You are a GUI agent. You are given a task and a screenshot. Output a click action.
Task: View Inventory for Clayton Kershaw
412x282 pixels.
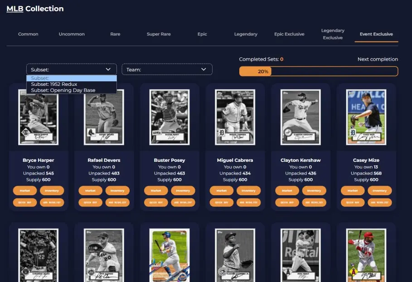[314, 191]
